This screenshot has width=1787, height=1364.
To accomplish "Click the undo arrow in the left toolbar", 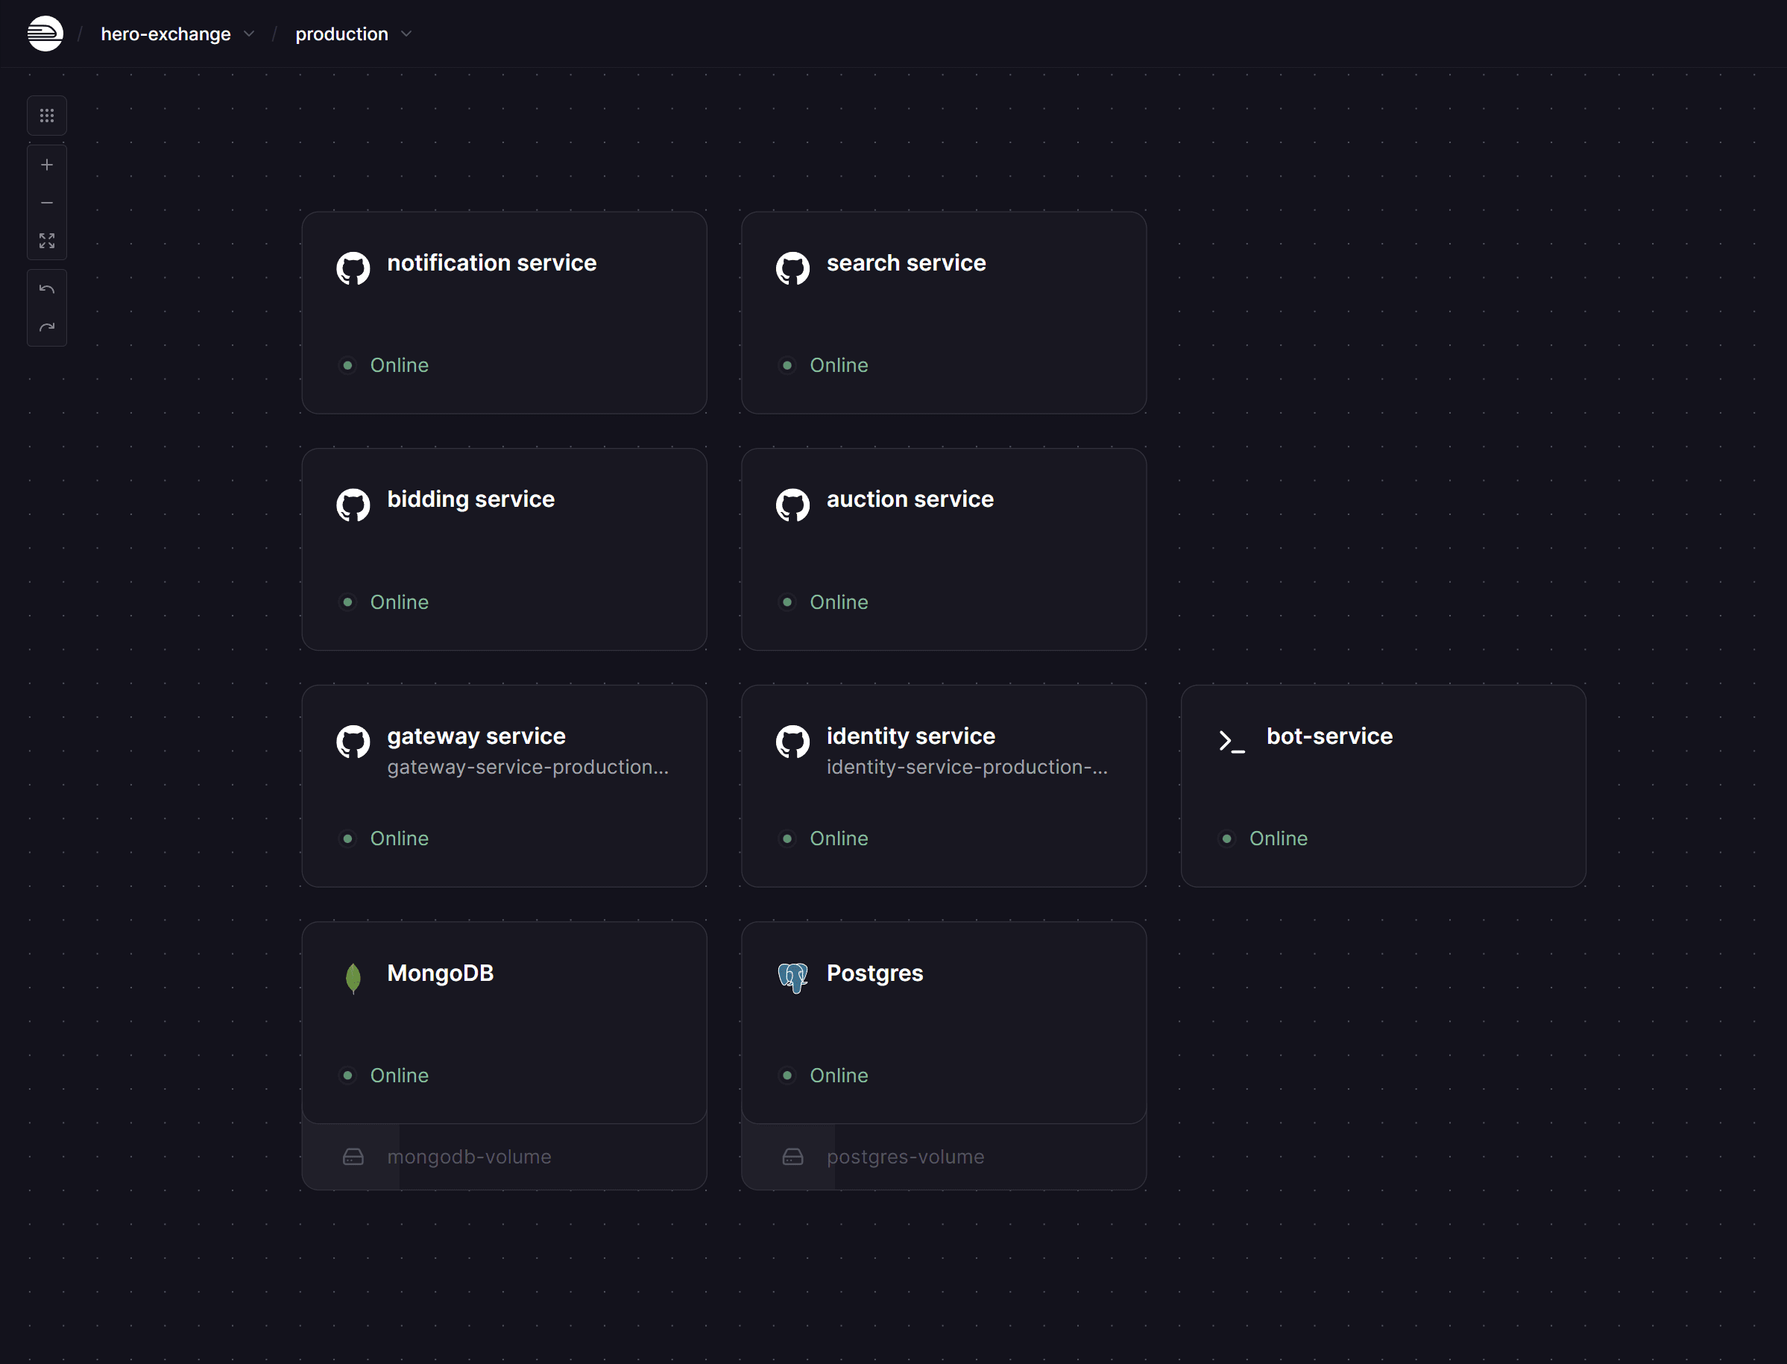I will [46, 288].
